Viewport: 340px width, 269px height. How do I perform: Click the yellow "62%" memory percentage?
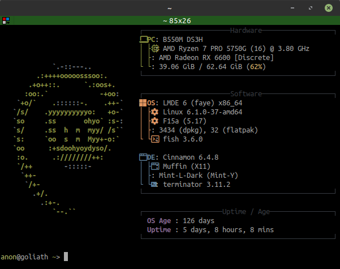[x=256, y=67]
